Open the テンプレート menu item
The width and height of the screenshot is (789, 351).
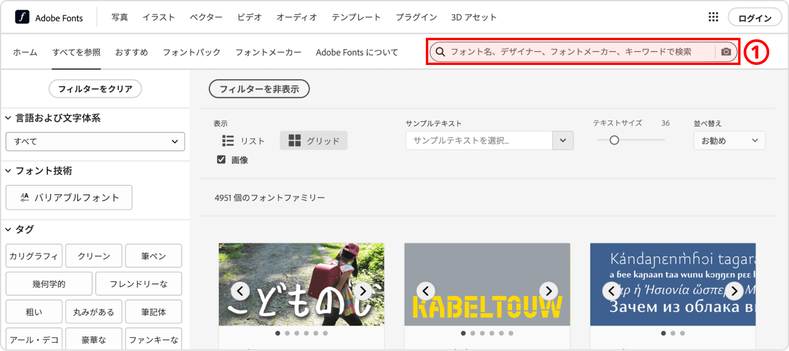pyautogui.click(x=357, y=17)
